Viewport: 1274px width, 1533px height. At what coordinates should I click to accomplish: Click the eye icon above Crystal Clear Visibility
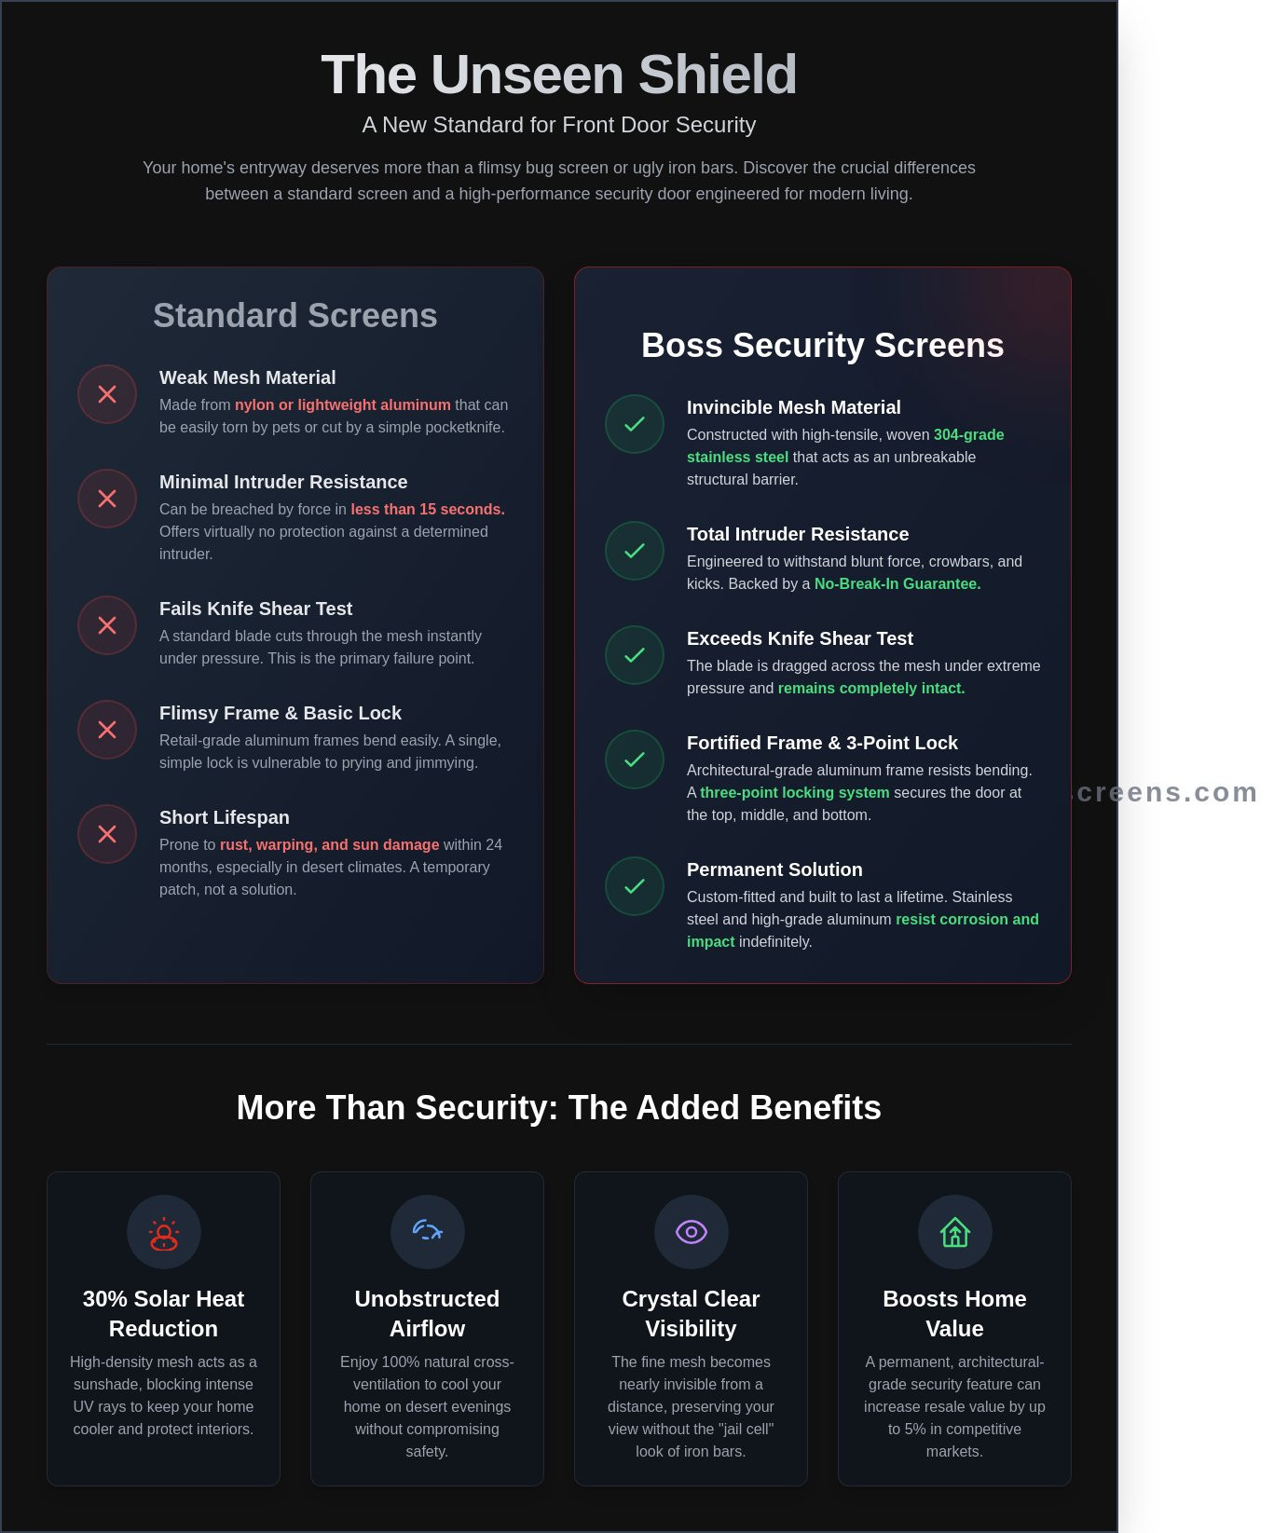coord(692,1232)
